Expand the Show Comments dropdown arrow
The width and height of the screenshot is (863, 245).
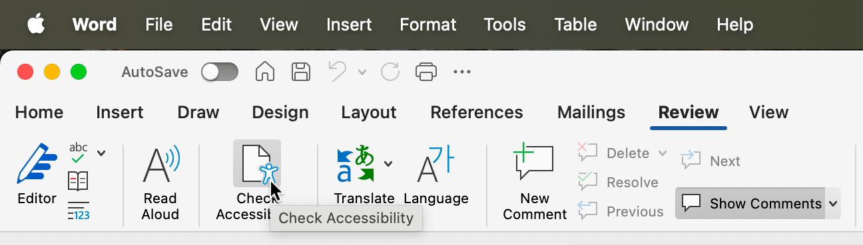833,203
